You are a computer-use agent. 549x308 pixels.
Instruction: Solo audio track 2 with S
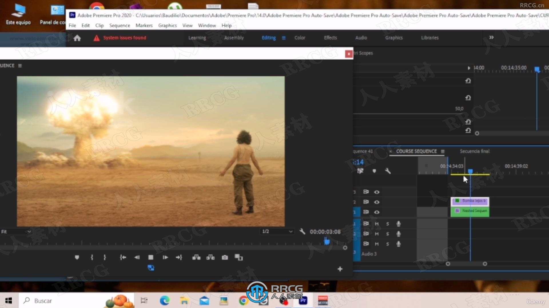[388, 234]
